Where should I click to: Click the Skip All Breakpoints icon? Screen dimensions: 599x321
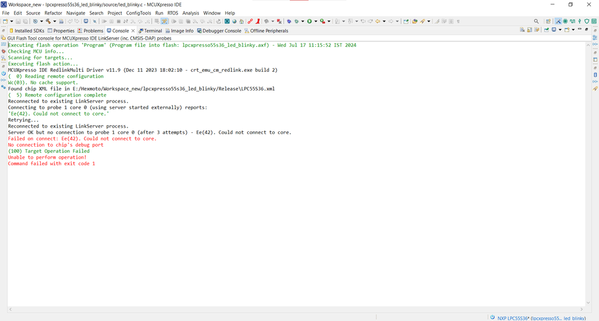tap(94, 22)
